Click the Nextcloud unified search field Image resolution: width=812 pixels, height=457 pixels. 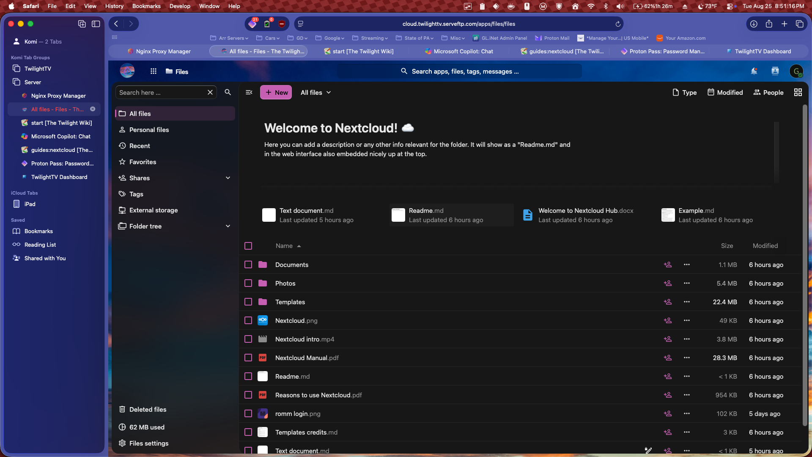pos(459,72)
